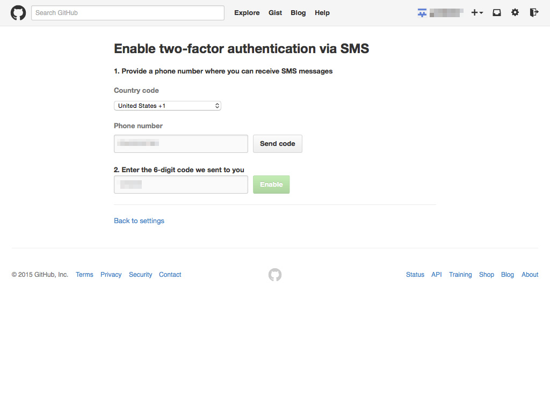550x412 pixels.
Task: Select Gist in the top navigation
Action: click(275, 12)
